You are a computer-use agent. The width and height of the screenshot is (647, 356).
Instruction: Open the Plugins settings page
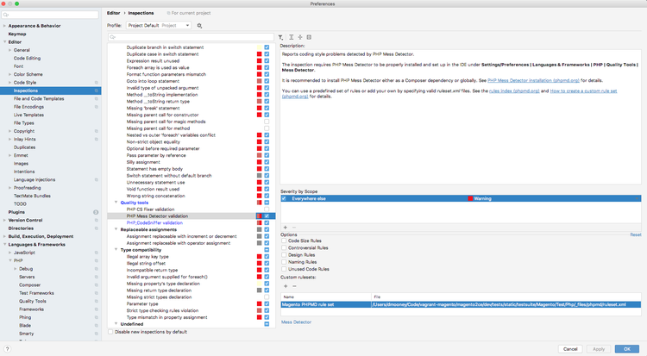[x=16, y=212]
